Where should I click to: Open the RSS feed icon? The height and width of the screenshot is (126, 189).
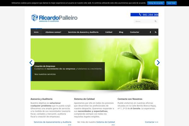(x=156, y=32)
